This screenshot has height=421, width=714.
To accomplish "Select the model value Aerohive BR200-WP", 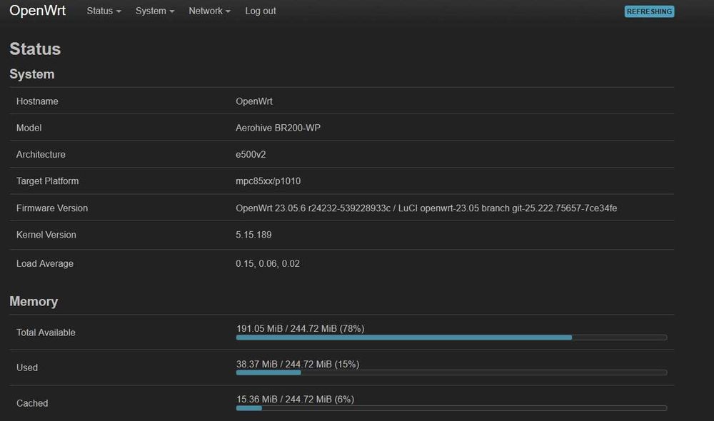I will tap(278, 128).
